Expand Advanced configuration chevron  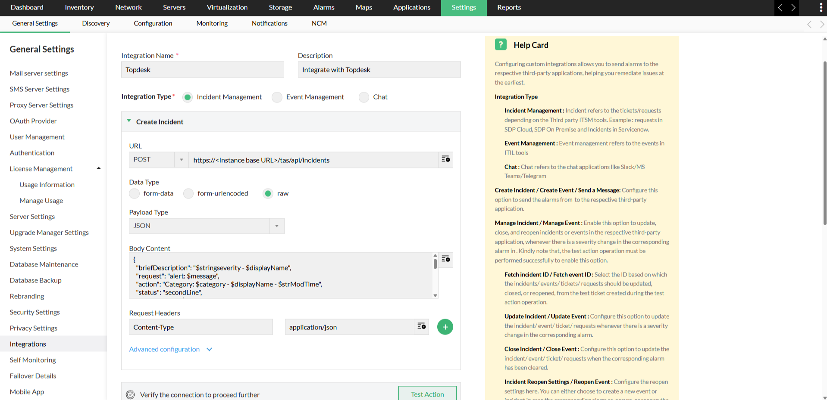(x=209, y=349)
